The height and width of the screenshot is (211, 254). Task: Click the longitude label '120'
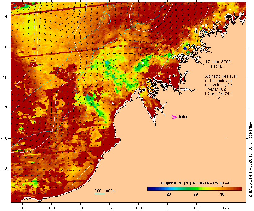[x=51, y=208]
